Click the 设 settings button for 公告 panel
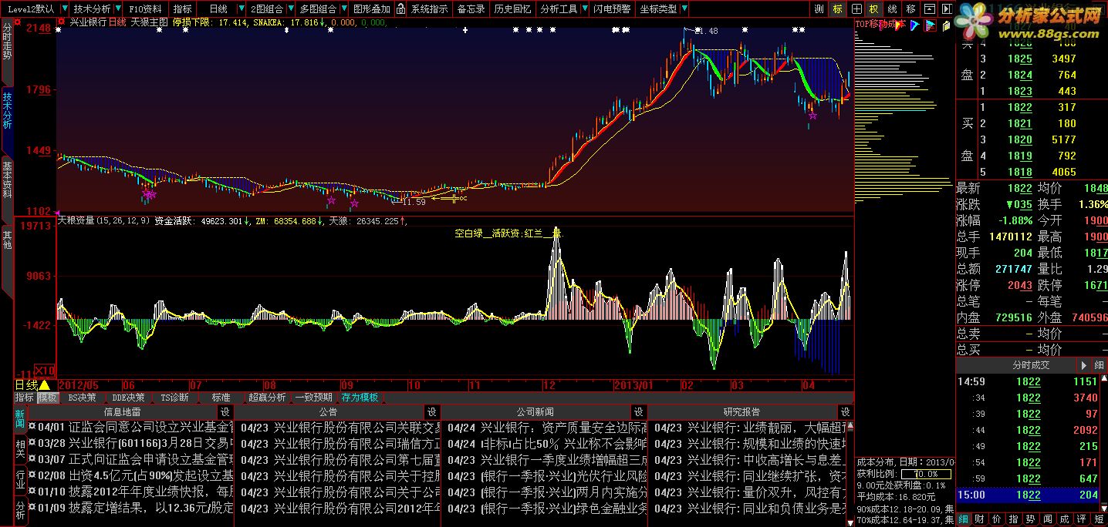Screen dimensions: 1108x527 431,412
